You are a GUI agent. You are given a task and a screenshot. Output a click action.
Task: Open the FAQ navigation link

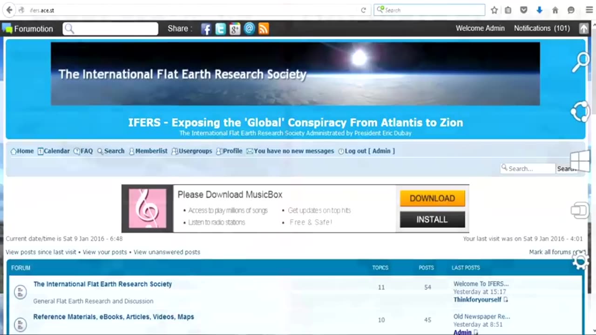83,151
